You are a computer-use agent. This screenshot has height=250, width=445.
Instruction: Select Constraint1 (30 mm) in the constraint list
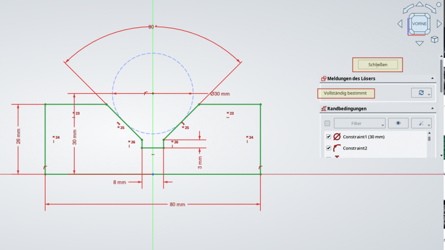[363, 137]
